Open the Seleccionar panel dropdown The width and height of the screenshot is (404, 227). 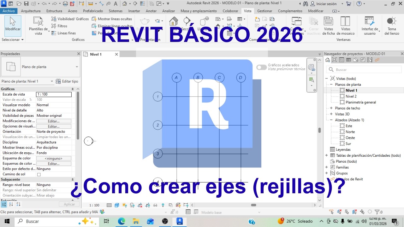click(x=13, y=40)
